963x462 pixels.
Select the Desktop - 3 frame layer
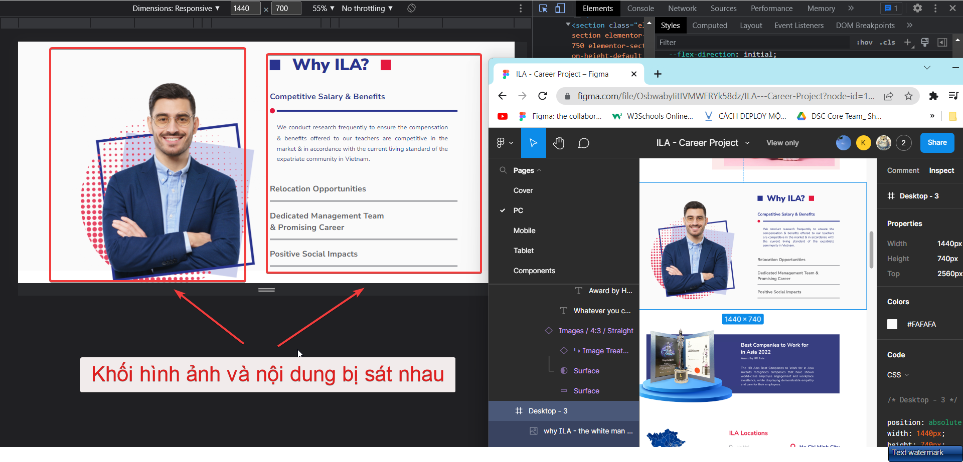564,411
